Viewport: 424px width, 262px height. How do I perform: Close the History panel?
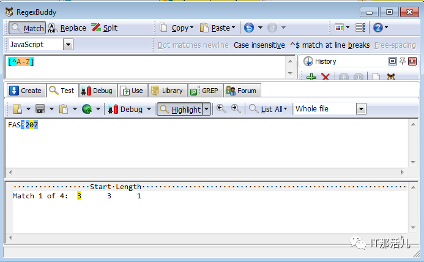coord(412,61)
